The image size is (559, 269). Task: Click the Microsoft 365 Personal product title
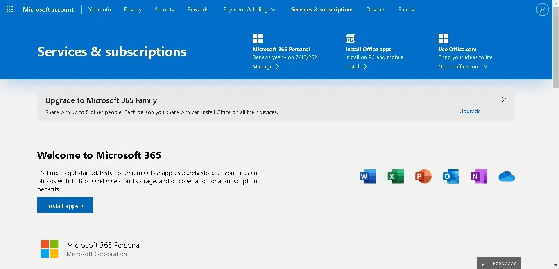[x=104, y=245]
